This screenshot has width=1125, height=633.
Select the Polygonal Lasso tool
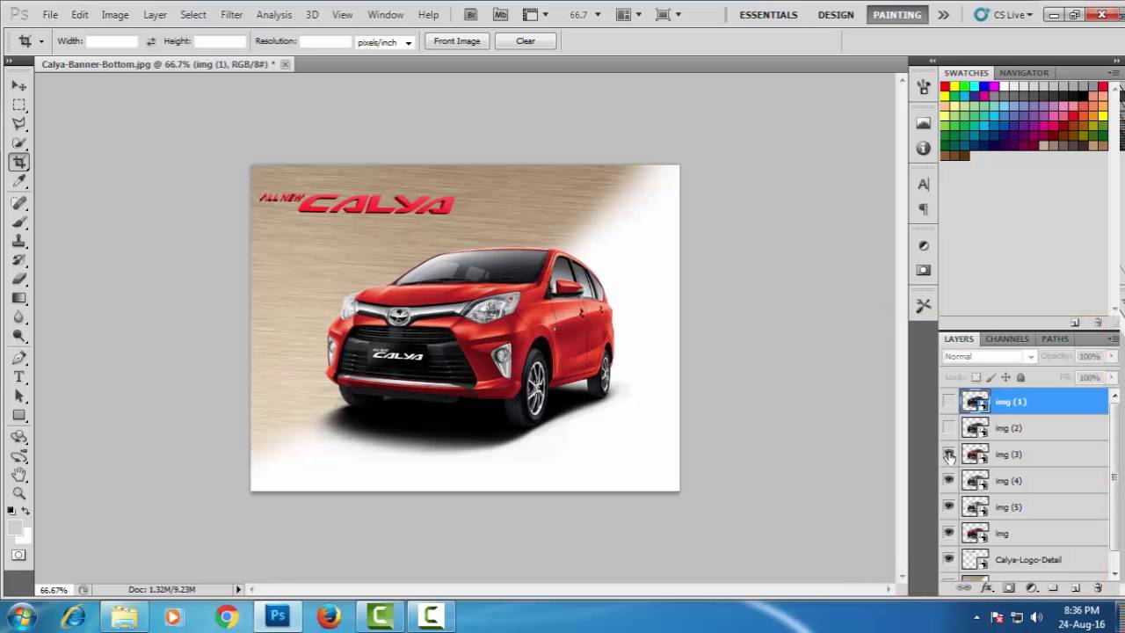click(x=19, y=124)
